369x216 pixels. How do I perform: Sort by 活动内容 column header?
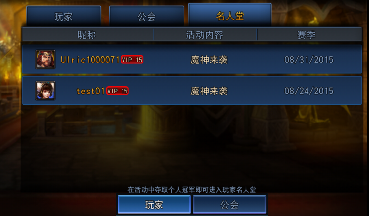click(205, 35)
